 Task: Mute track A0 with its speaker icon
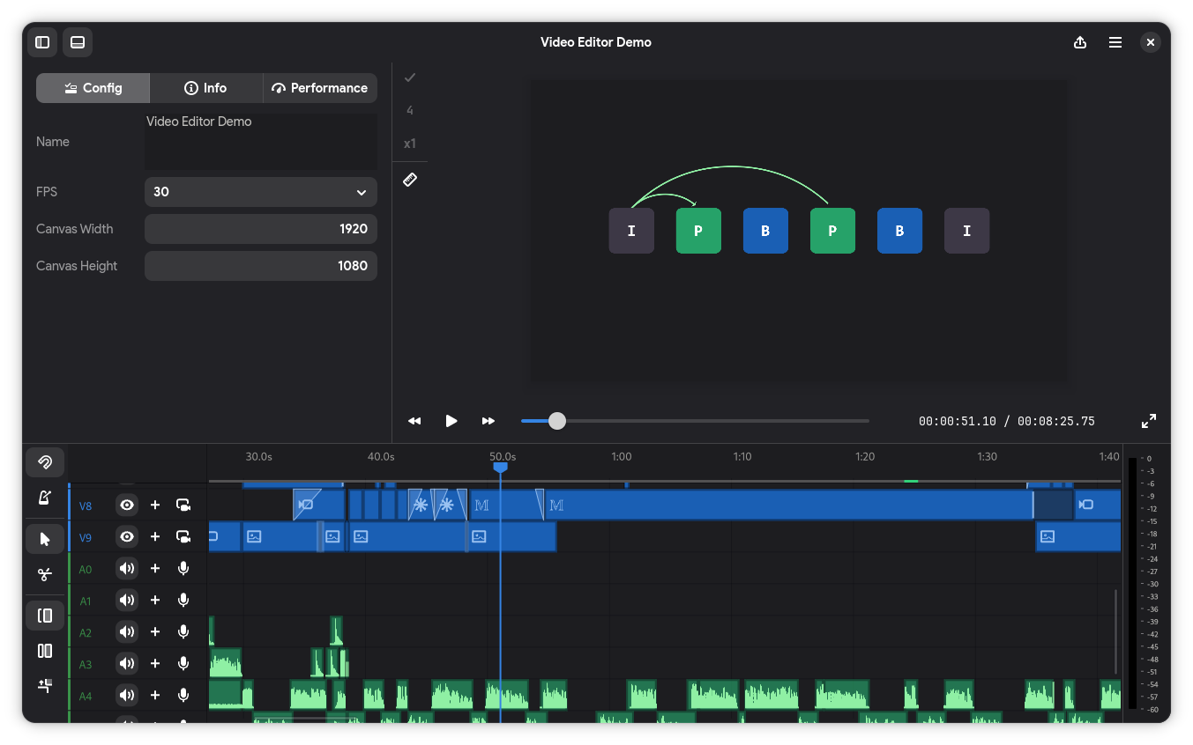coord(128,569)
